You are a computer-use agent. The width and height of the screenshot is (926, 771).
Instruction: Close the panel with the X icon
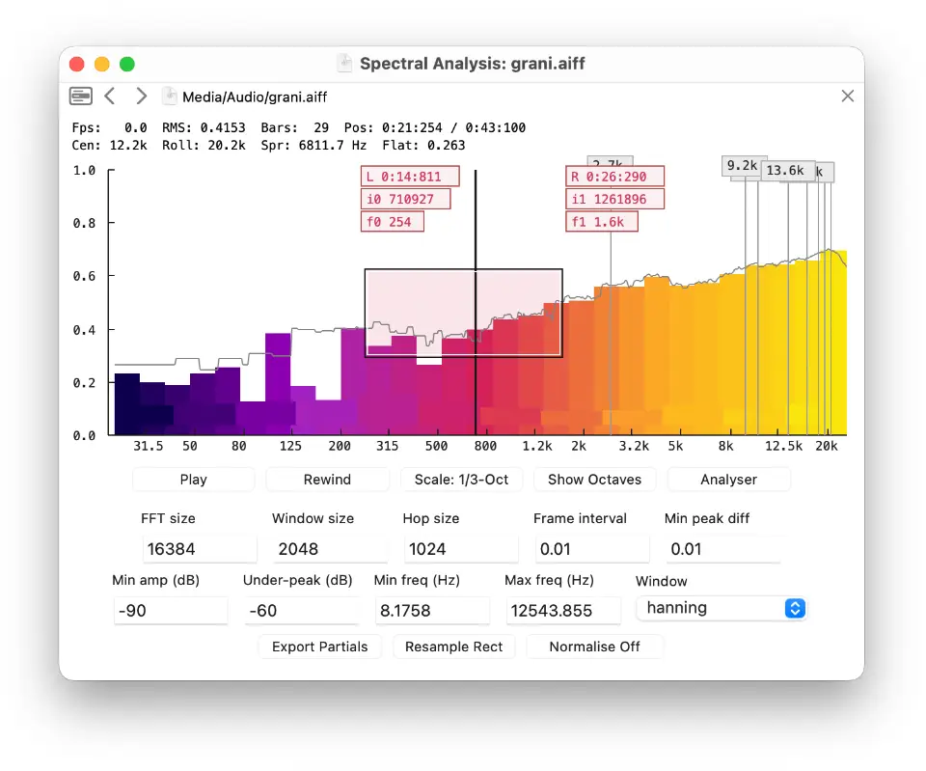click(847, 96)
